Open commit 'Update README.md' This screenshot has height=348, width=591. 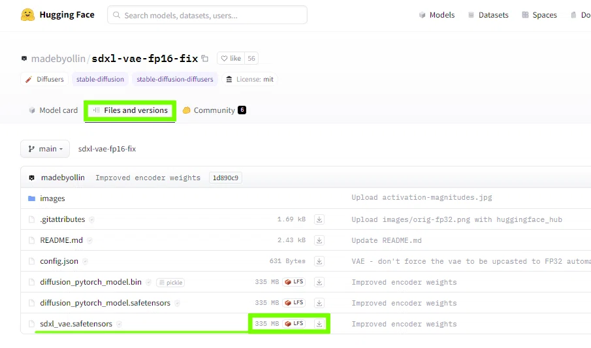click(387, 240)
